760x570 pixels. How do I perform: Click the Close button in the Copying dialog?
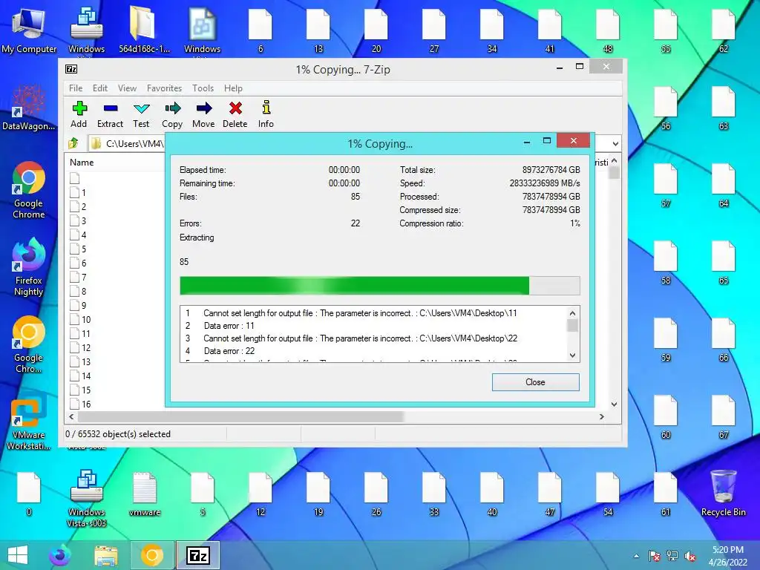tap(536, 382)
